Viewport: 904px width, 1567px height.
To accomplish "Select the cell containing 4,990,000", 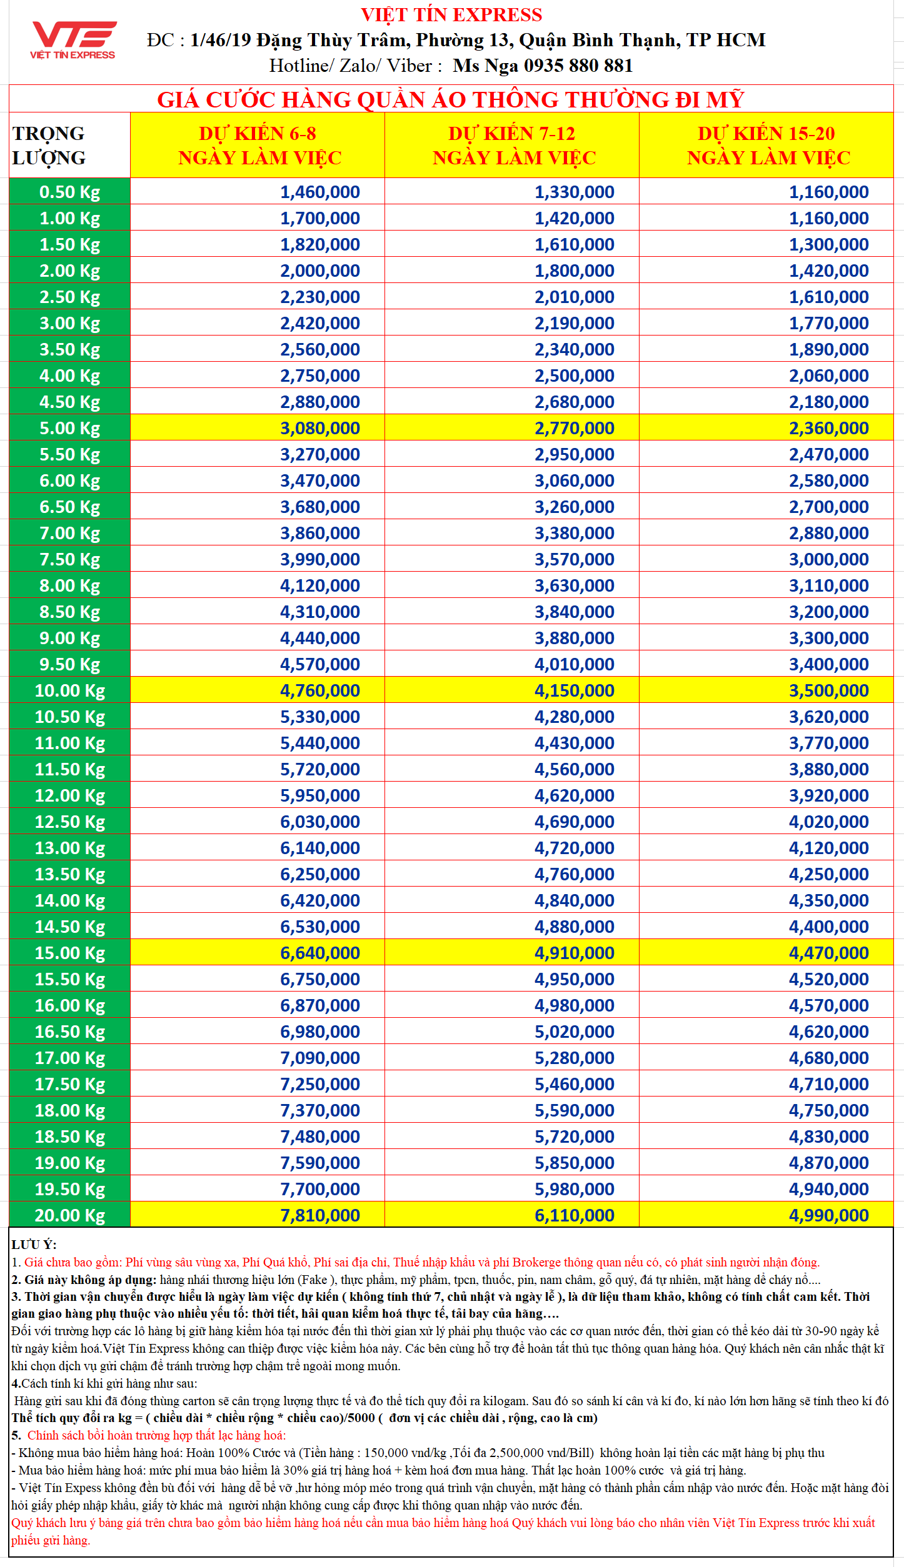I will [828, 1215].
